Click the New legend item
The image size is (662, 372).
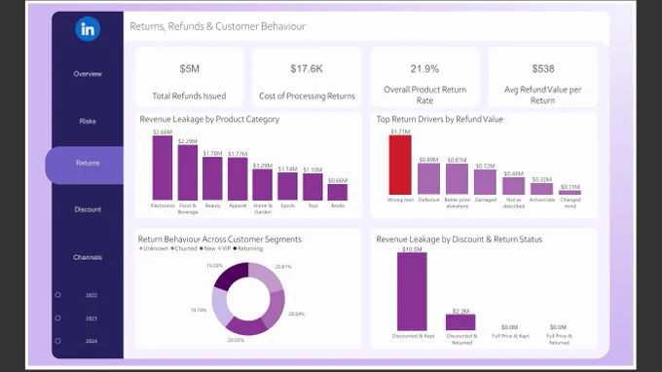coord(207,248)
